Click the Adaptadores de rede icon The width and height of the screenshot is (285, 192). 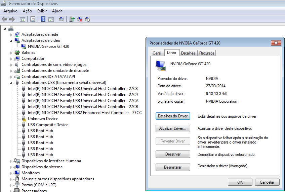[17, 34]
